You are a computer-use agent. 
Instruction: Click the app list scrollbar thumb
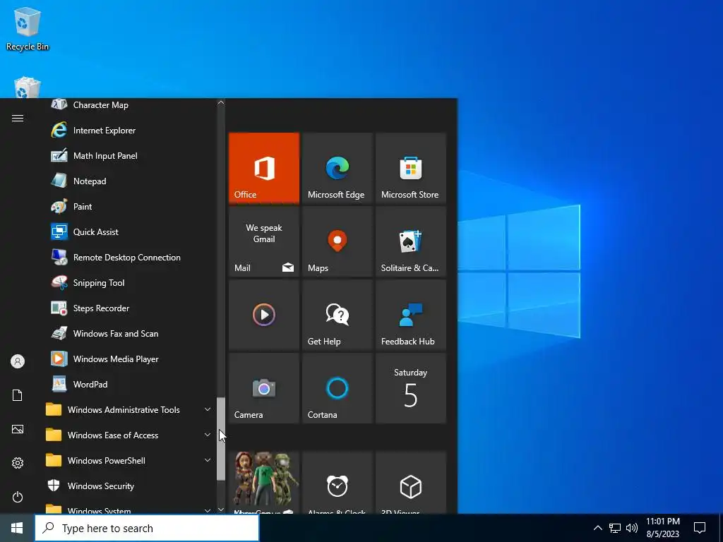coord(221,439)
